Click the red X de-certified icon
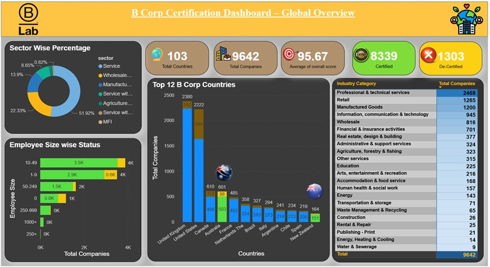Image resolution: width=490 pixels, height=267 pixels. coord(428,55)
